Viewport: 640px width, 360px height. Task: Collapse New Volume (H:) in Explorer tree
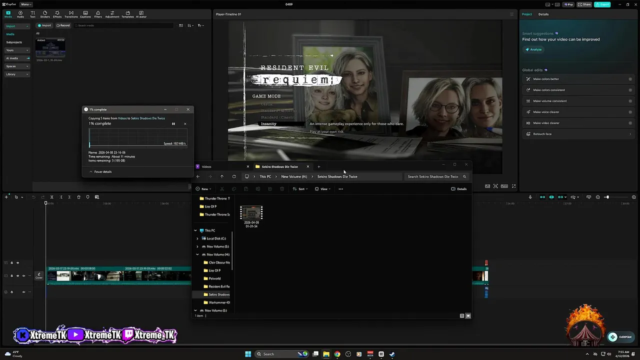coord(197,254)
